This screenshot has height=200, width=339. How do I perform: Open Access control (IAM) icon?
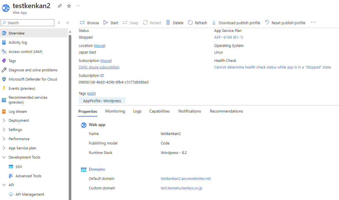pos(4,52)
